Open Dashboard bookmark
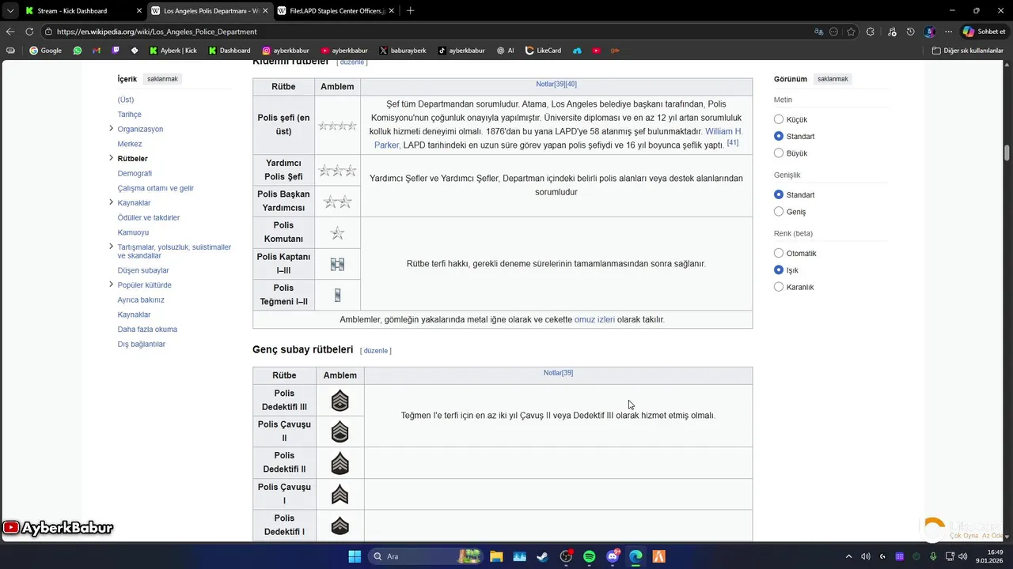Viewport: 1013px width, 569px height. tap(230, 51)
